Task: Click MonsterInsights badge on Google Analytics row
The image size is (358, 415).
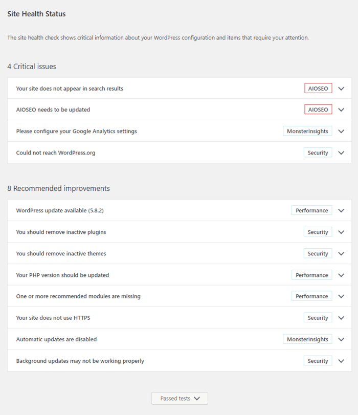Action: coord(307,132)
